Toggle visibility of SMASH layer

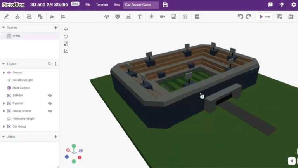[x=50, y=96]
